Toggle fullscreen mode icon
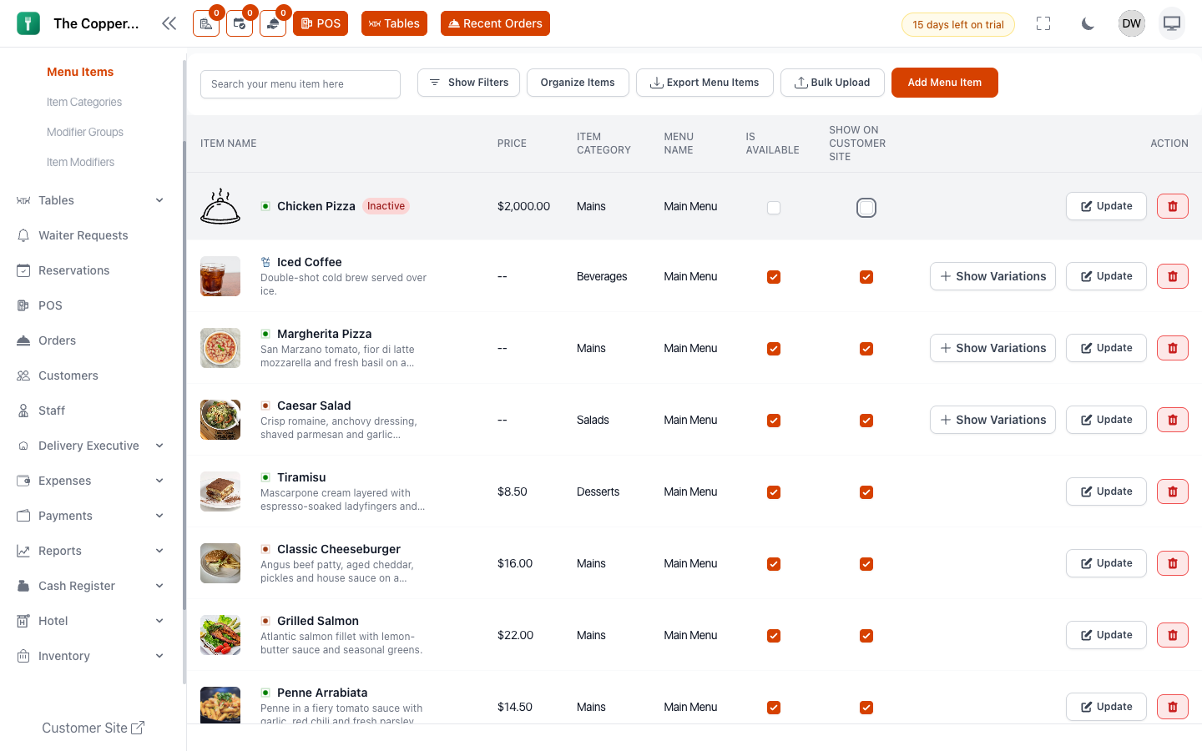 (x=1043, y=23)
